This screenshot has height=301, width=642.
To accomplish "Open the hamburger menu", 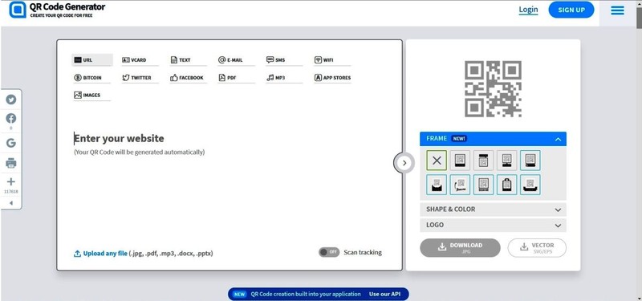I will (x=617, y=10).
